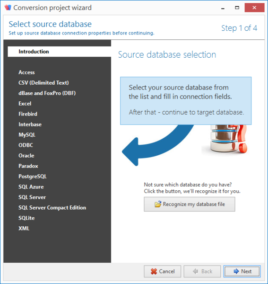Viewport: 268px width, 284px height.
Task: Select CSV (Delimited Text) source
Action: pos(43,83)
